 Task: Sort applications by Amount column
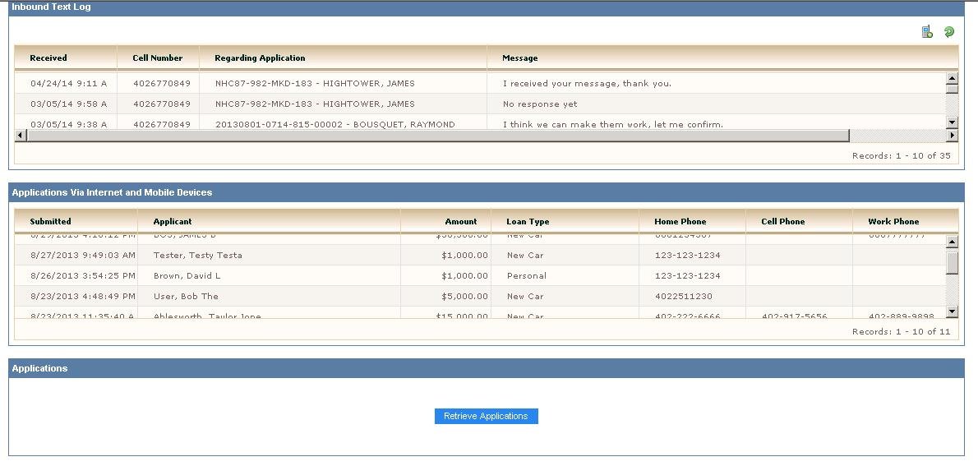tap(460, 221)
